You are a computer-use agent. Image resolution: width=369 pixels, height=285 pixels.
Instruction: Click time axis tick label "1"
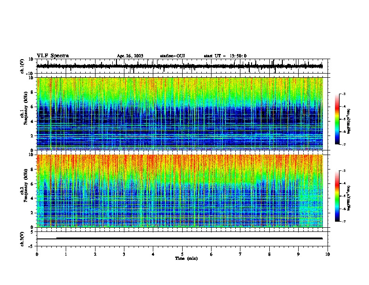[66, 254]
